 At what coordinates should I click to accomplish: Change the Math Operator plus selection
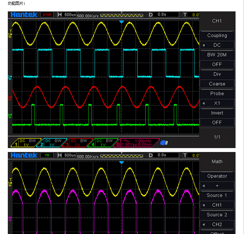(217, 186)
